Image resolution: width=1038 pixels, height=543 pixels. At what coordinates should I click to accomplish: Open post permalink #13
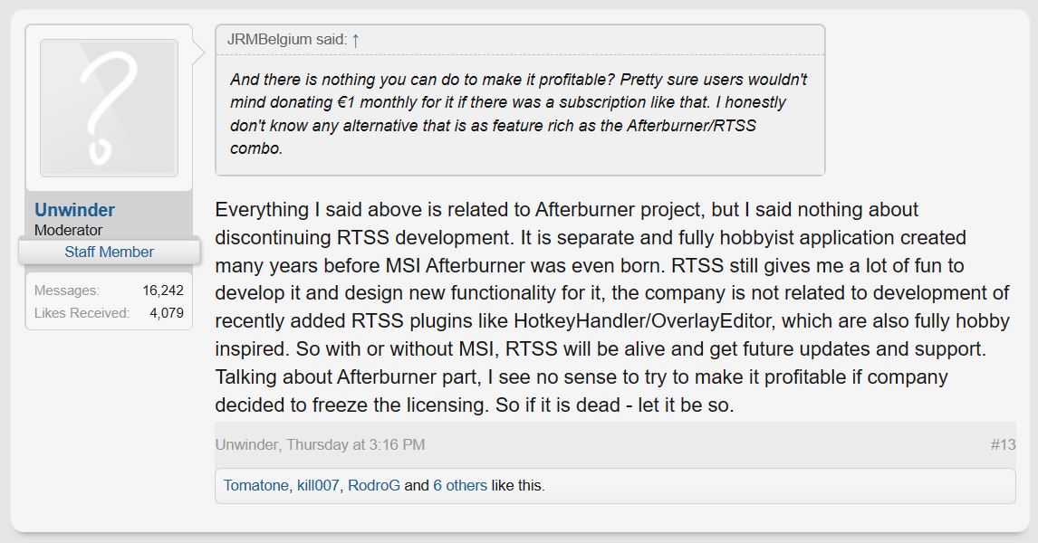[1003, 444]
